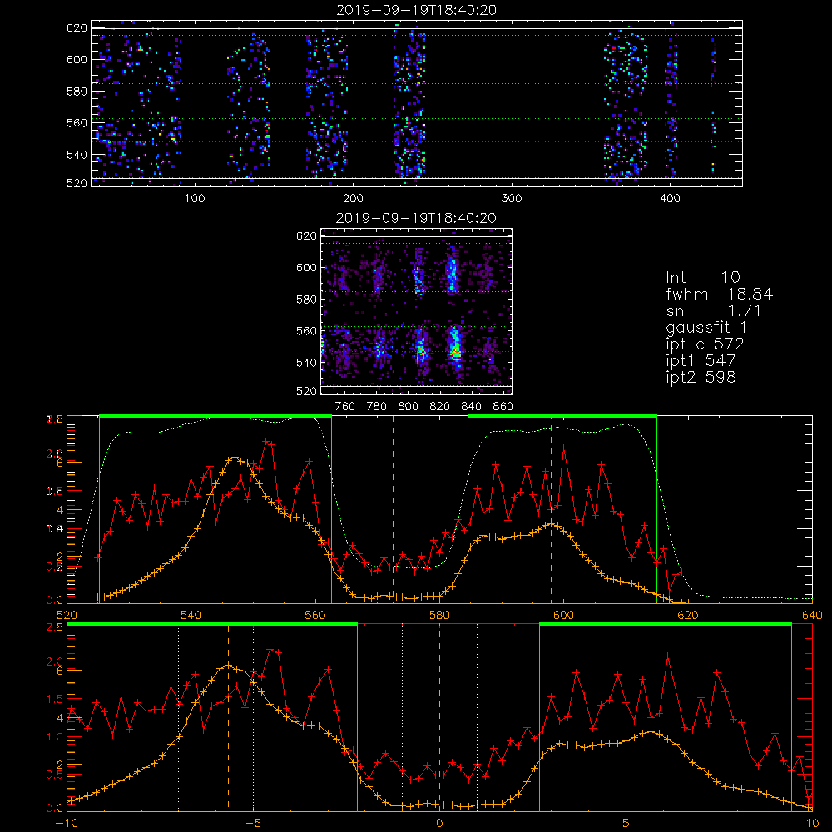Click the third plot x-axis label 600

pos(563,615)
